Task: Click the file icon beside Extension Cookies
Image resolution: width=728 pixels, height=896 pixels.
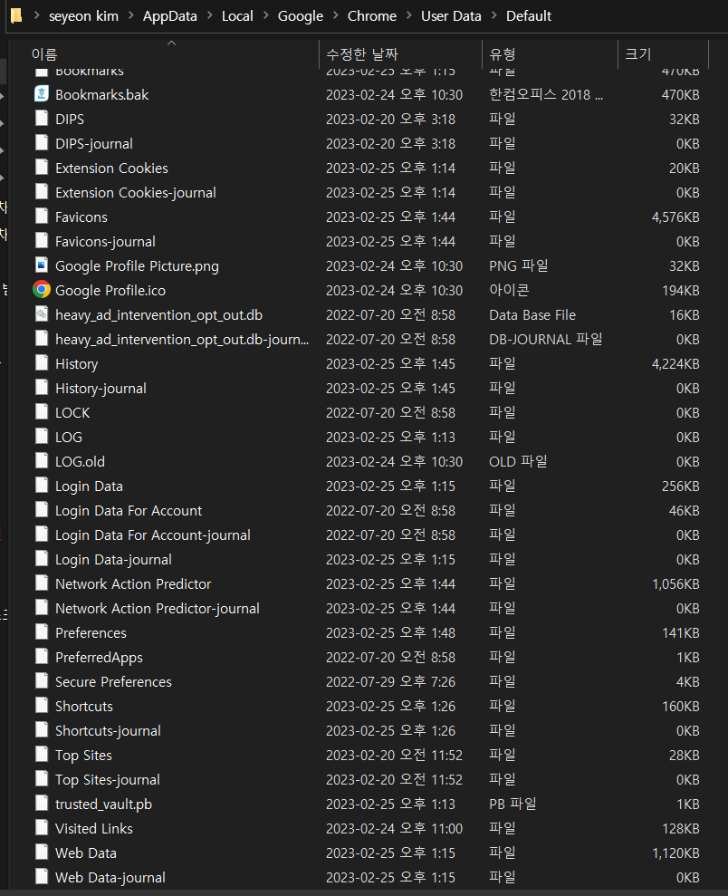Action: point(42,168)
